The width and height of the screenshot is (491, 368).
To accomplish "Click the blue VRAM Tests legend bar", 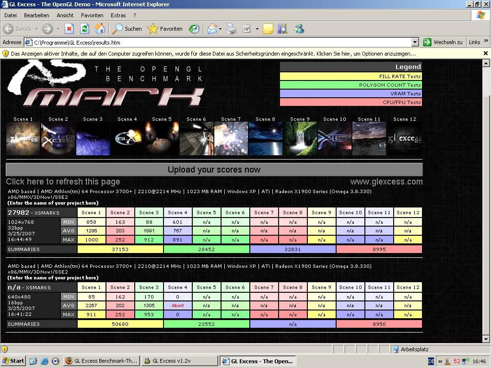I will [x=351, y=93].
